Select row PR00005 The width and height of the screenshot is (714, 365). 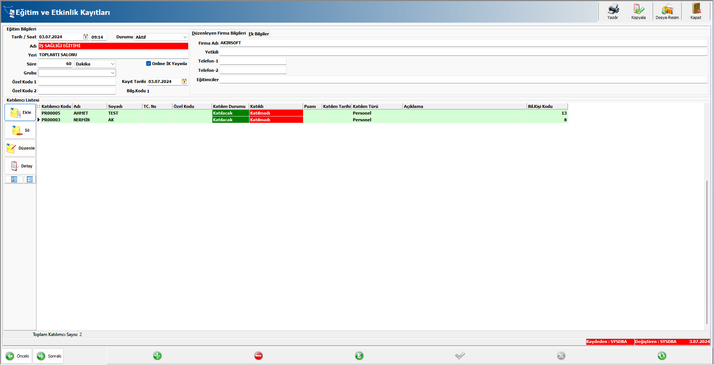pos(304,113)
